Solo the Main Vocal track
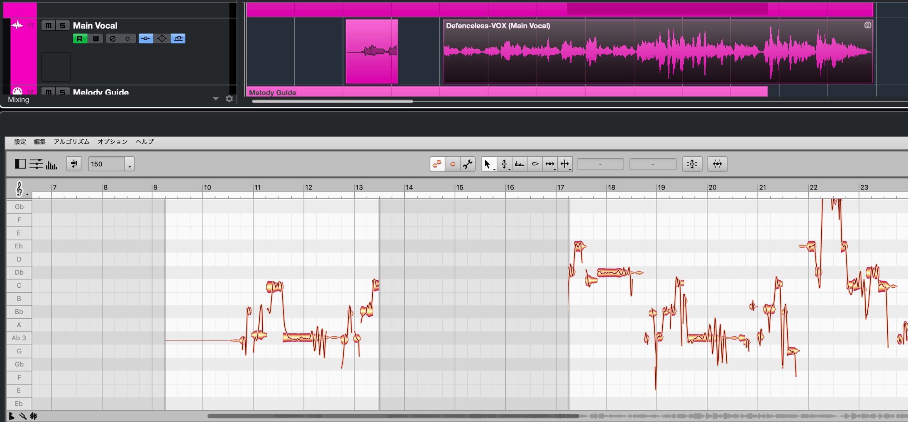 62,26
